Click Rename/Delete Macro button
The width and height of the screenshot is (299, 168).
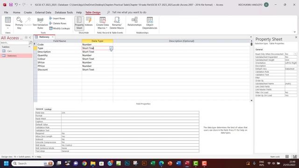pos(117,23)
